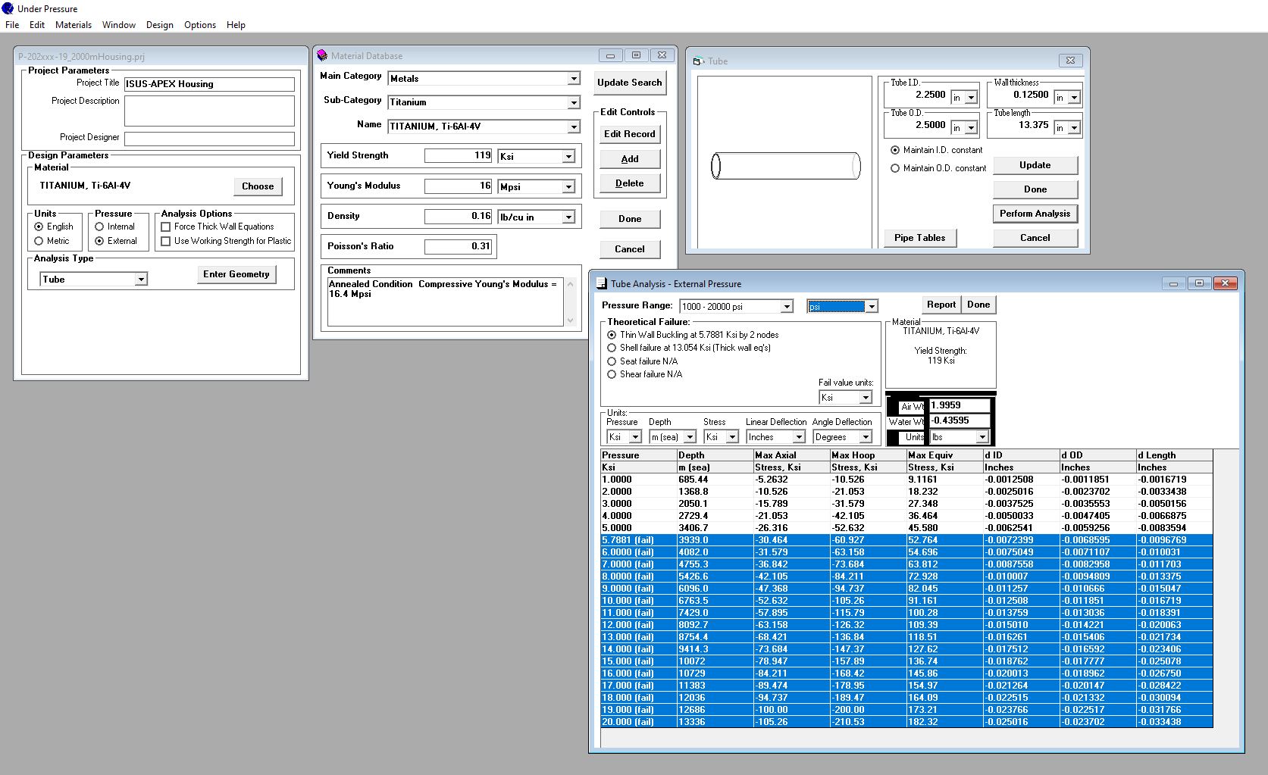Open Depth m (sea) units dropdown
The height and width of the screenshot is (775, 1268).
pos(690,437)
